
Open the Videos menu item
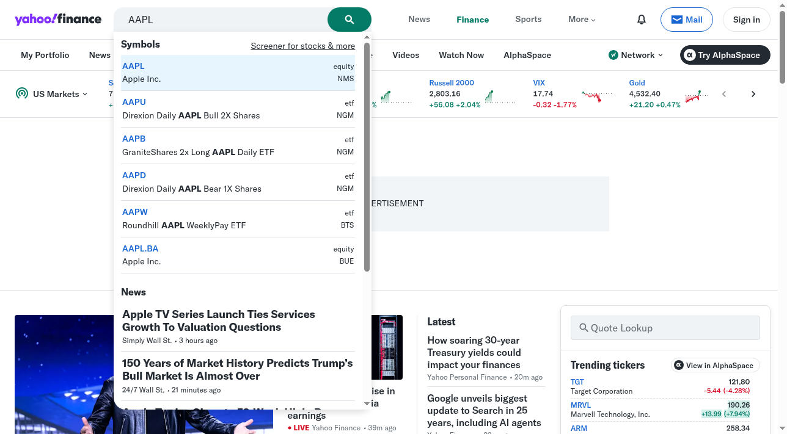(x=406, y=55)
